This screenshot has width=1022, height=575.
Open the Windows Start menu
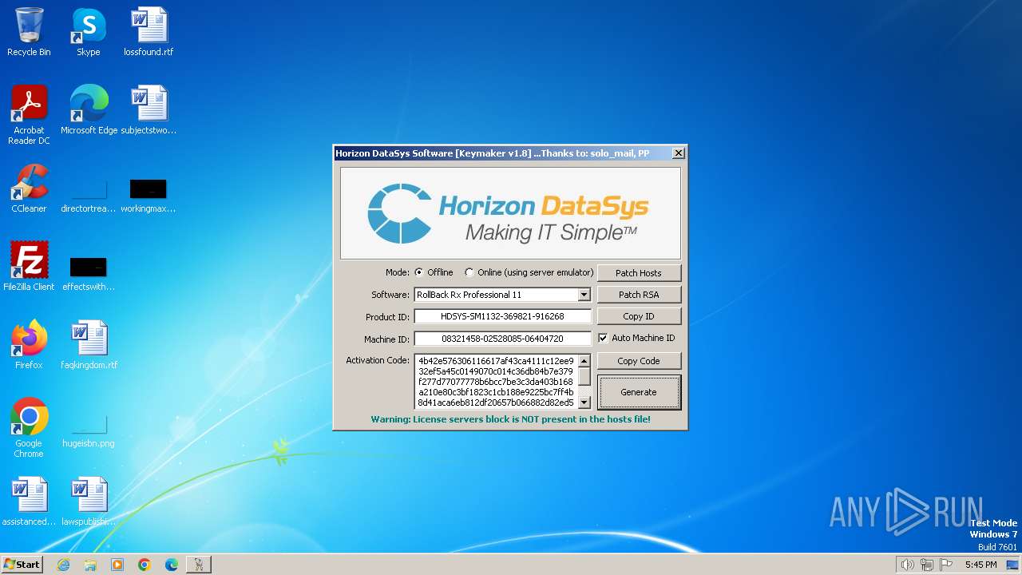tap(22, 565)
